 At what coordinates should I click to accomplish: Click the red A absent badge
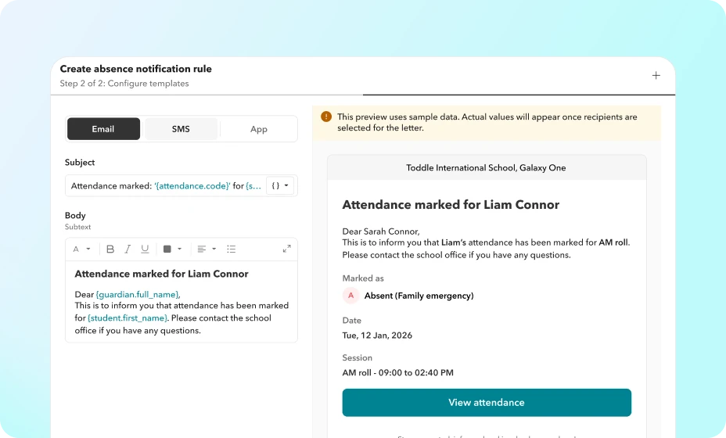coord(351,296)
